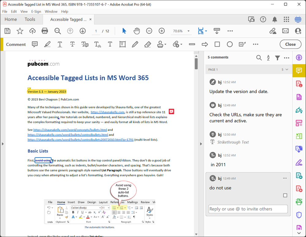The width and height of the screenshot is (306, 237).
Task: Close the Comment toolbar
Action: point(290,44)
